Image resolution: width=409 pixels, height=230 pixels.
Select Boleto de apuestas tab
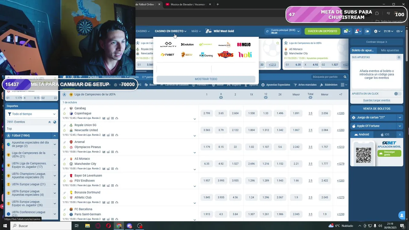(363, 50)
